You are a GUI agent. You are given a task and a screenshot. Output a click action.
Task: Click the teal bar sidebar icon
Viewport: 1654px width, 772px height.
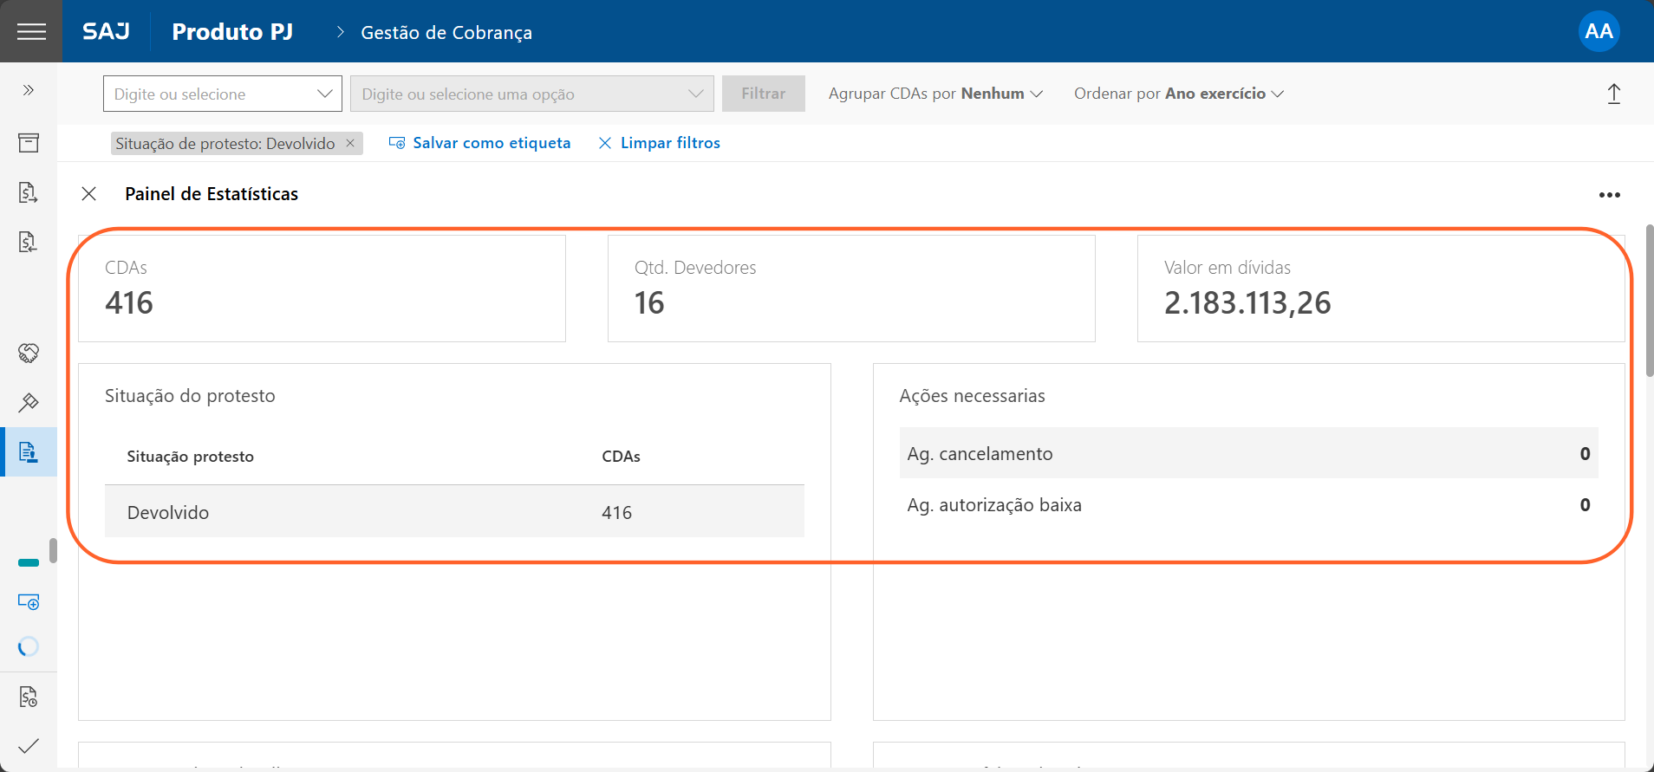[x=29, y=563]
